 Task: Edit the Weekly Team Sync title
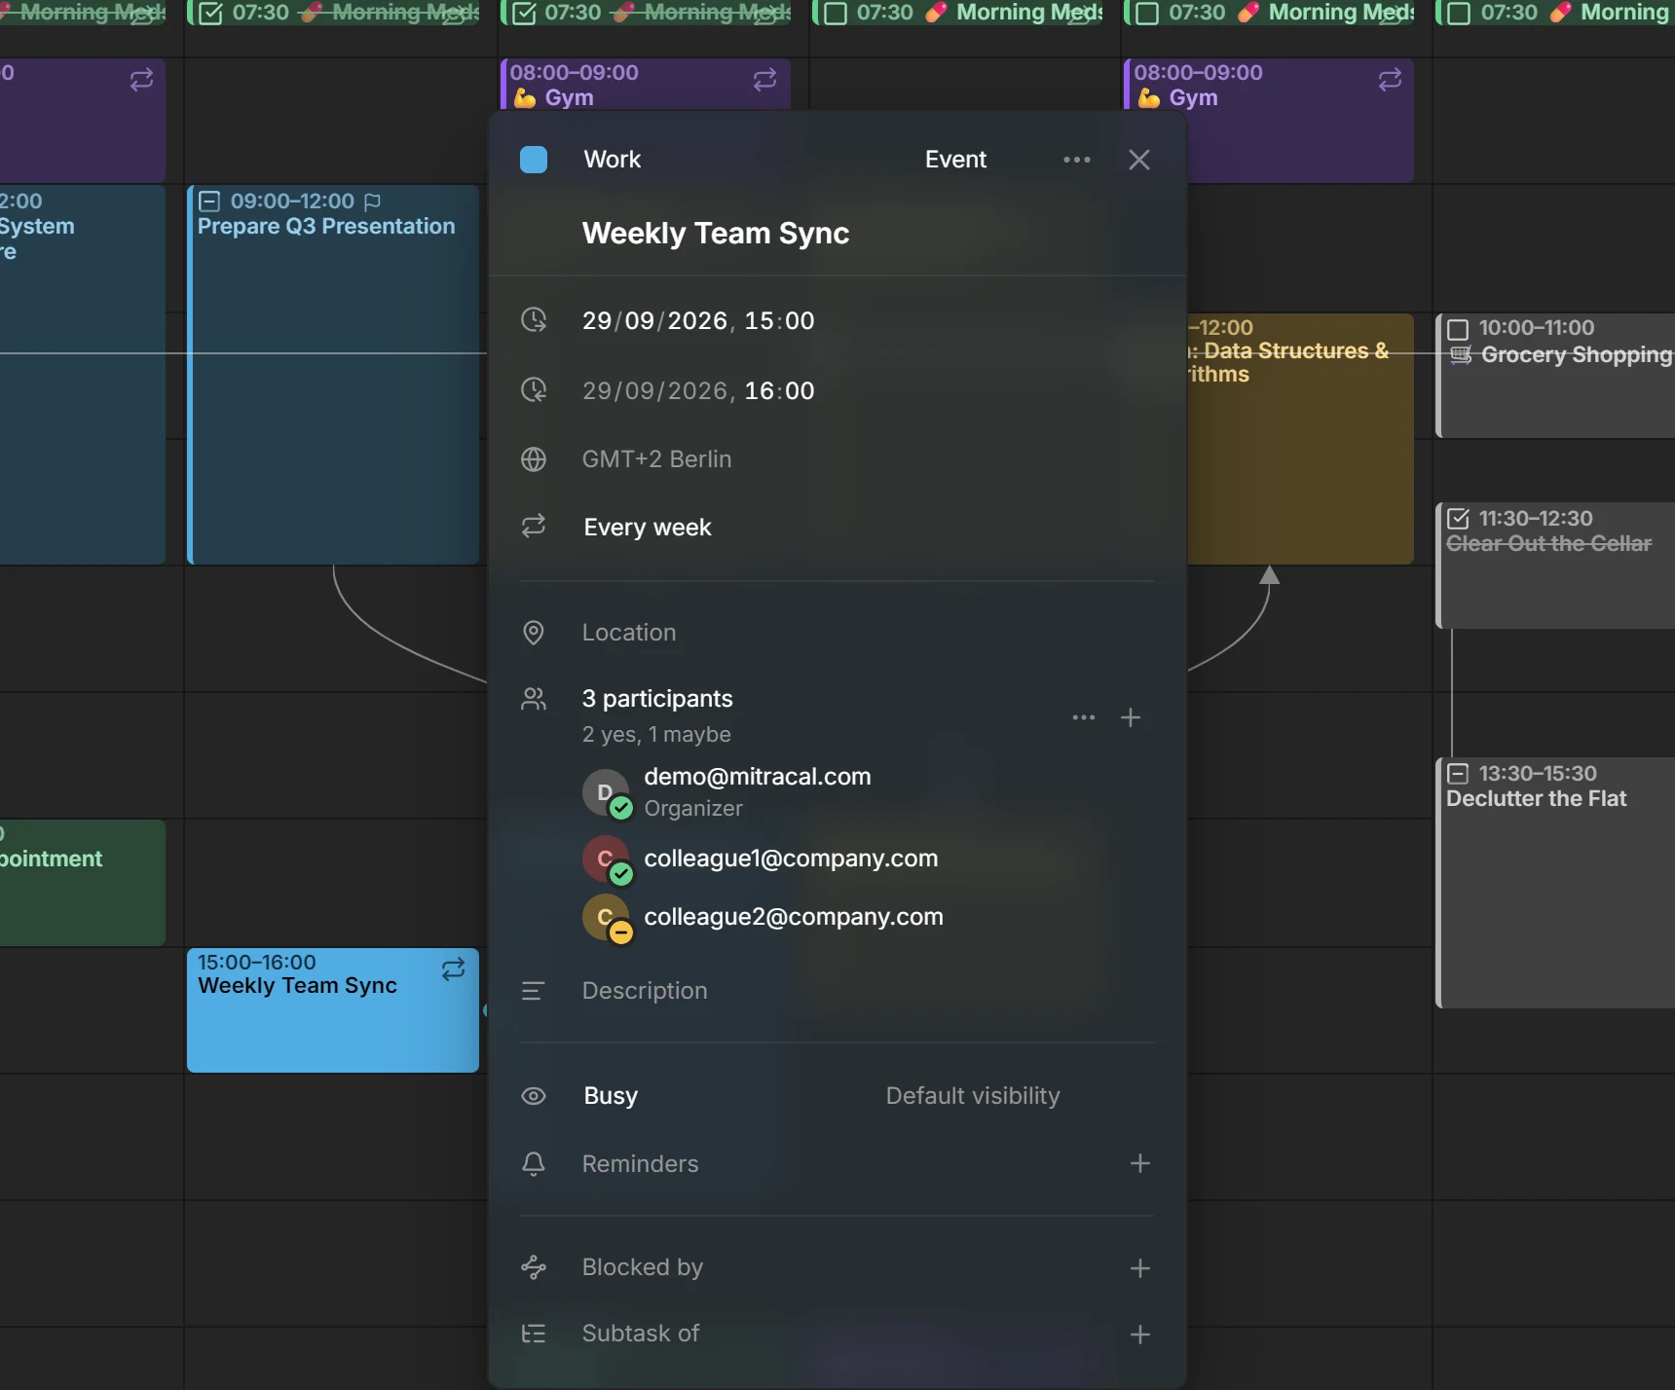coord(716,234)
